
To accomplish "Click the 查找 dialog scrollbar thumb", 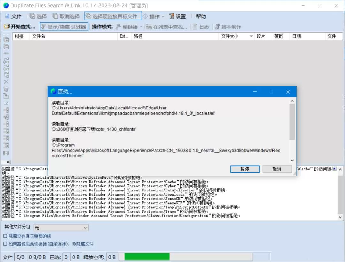I will click(x=292, y=122).
